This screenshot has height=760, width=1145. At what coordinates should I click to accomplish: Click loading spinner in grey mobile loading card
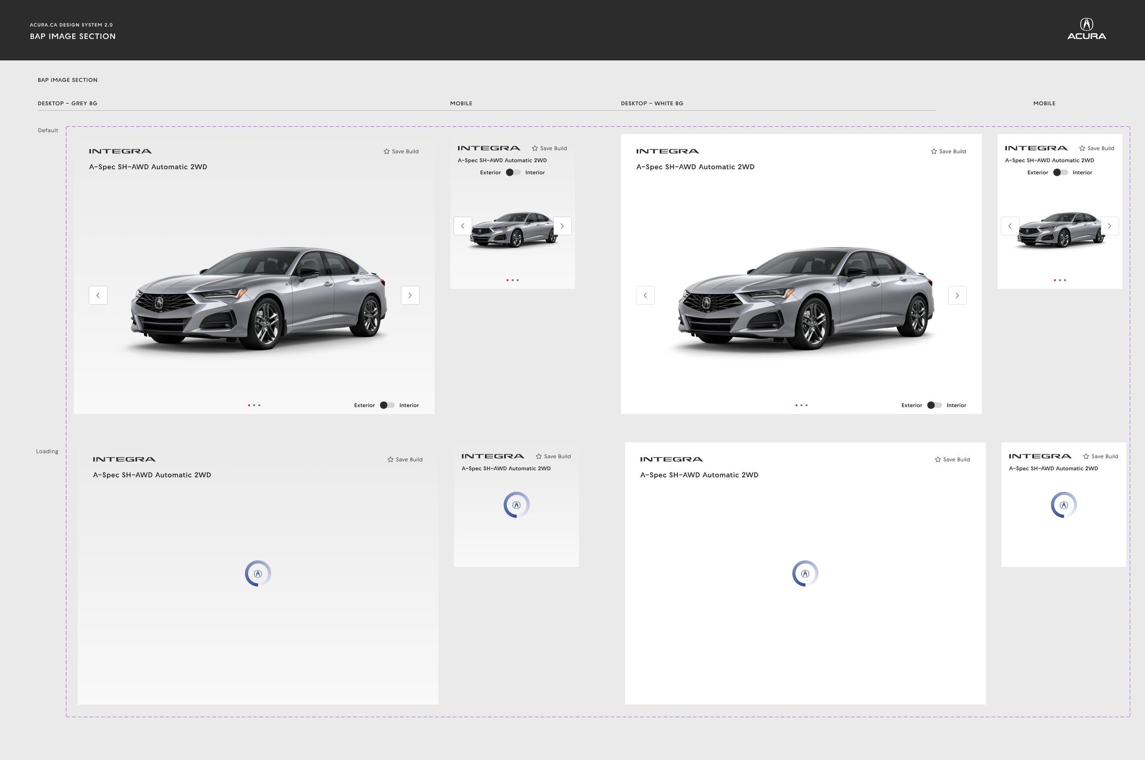(516, 505)
